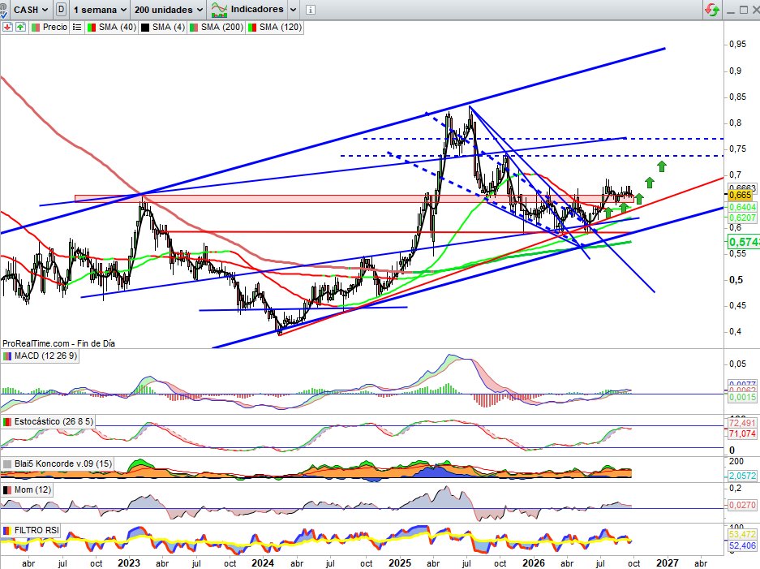
Task: Click the ProRealTime.com - Fin de Día text
Action: point(58,343)
